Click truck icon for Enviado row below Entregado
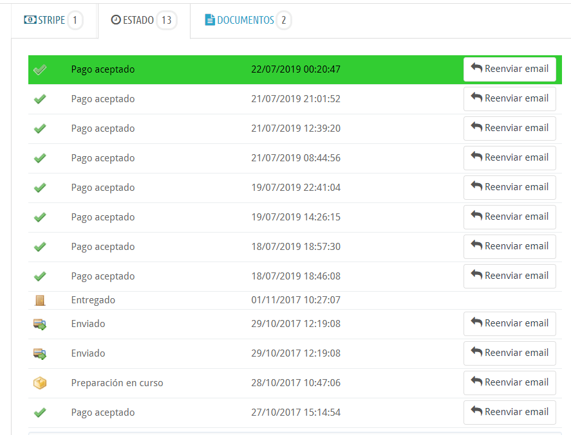Image resolution: width=571 pixels, height=435 pixels. coord(40,324)
